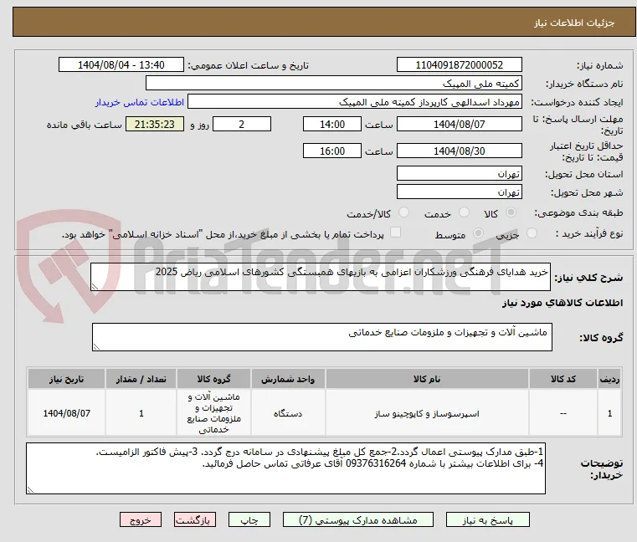Click the 1404/08/07 date cell in table
The width and height of the screenshot is (637, 542).
[x=67, y=413]
